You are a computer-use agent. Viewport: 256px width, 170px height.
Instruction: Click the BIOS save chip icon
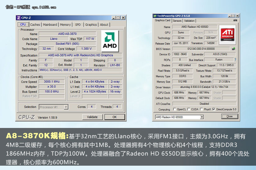click(x=234, y=49)
